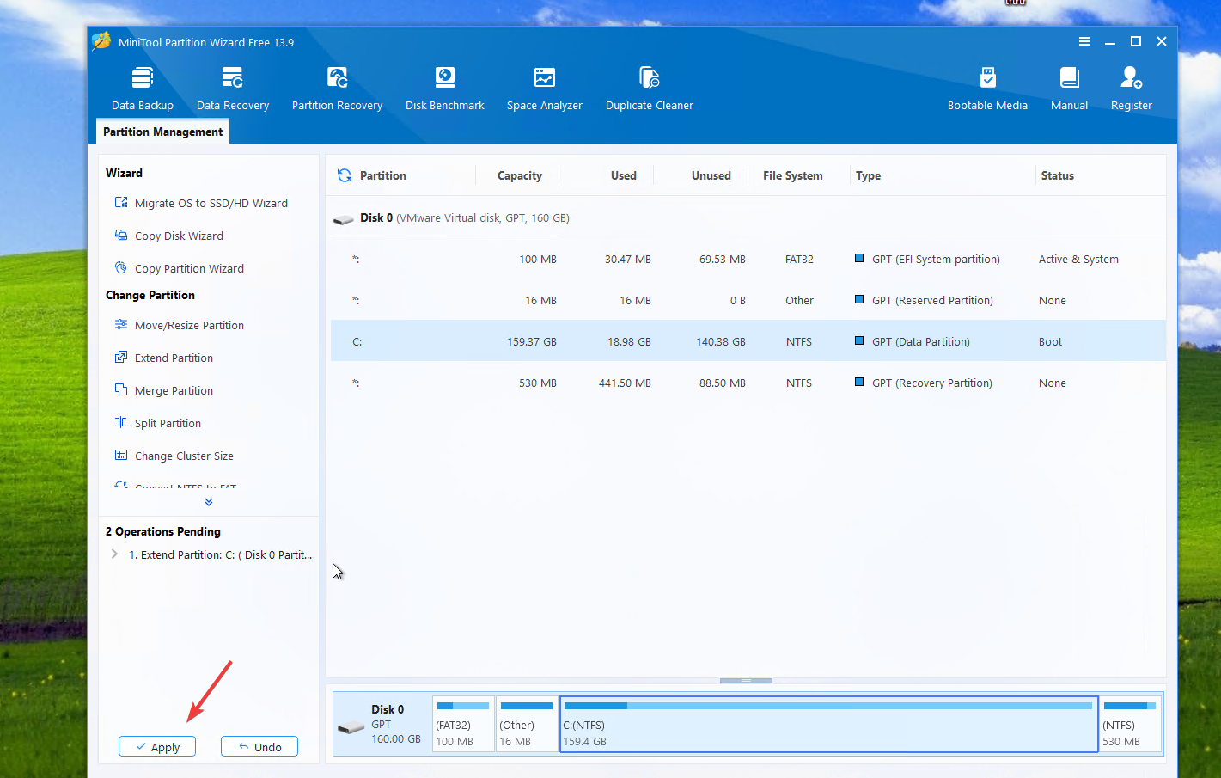Open the Data Backup tool

tap(143, 89)
